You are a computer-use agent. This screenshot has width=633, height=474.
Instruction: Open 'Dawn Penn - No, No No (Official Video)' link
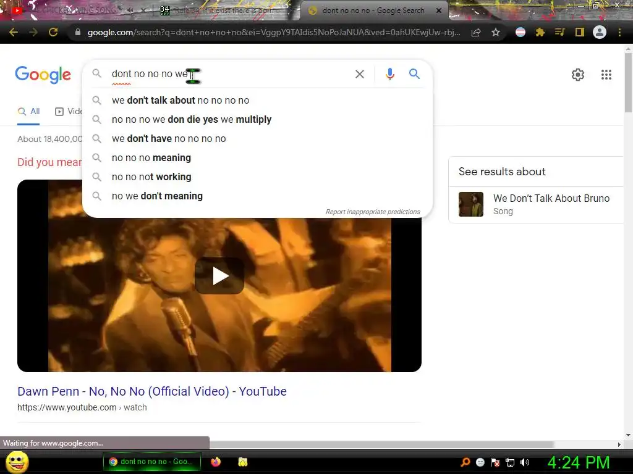click(152, 391)
